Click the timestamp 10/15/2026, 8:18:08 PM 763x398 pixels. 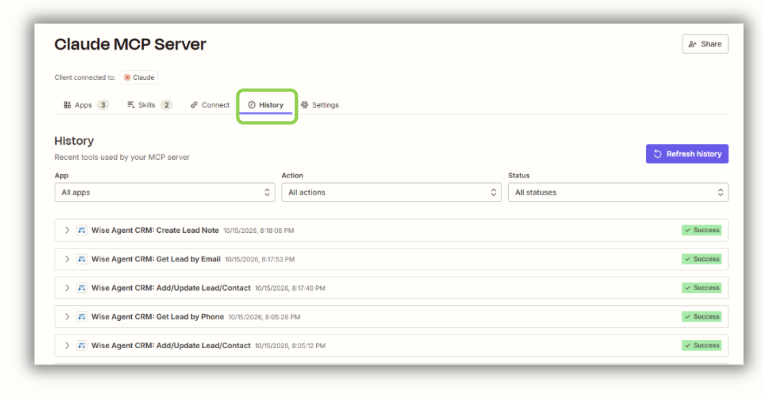tap(258, 231)
